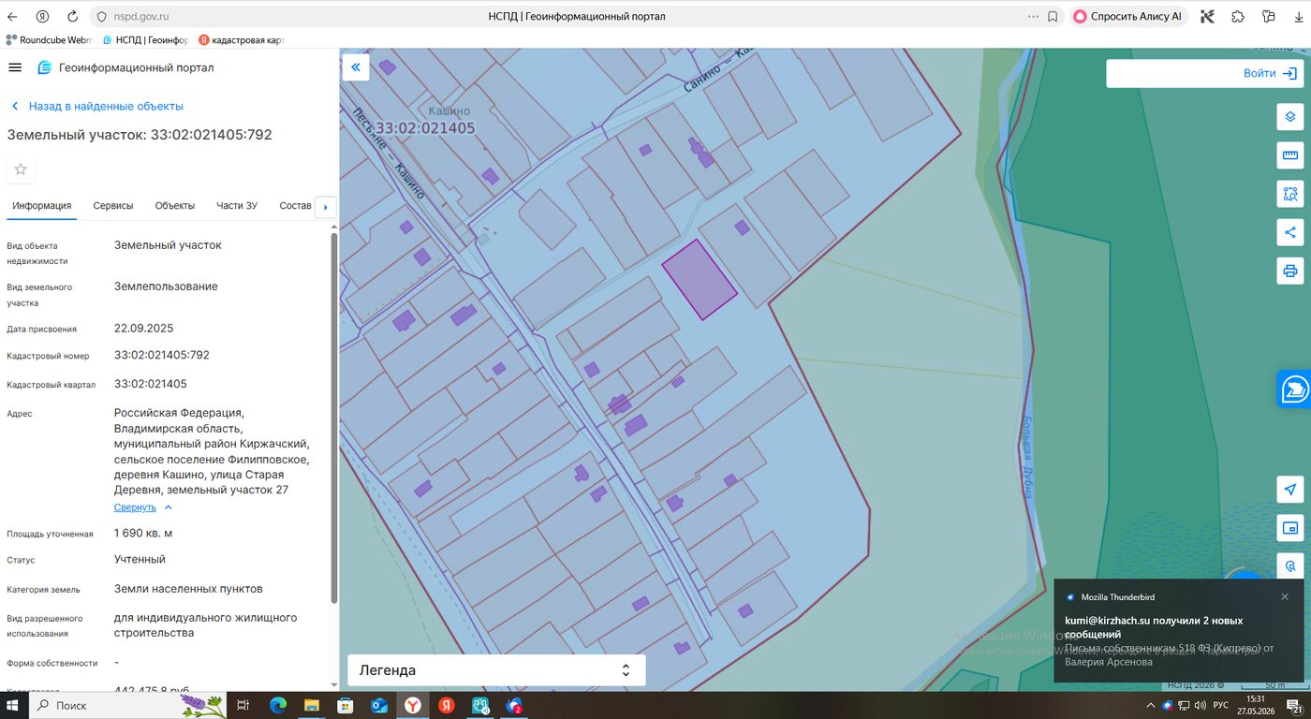Click Свернуть link under address
This screenshot has height=719, width=1311.
(135, 507)
